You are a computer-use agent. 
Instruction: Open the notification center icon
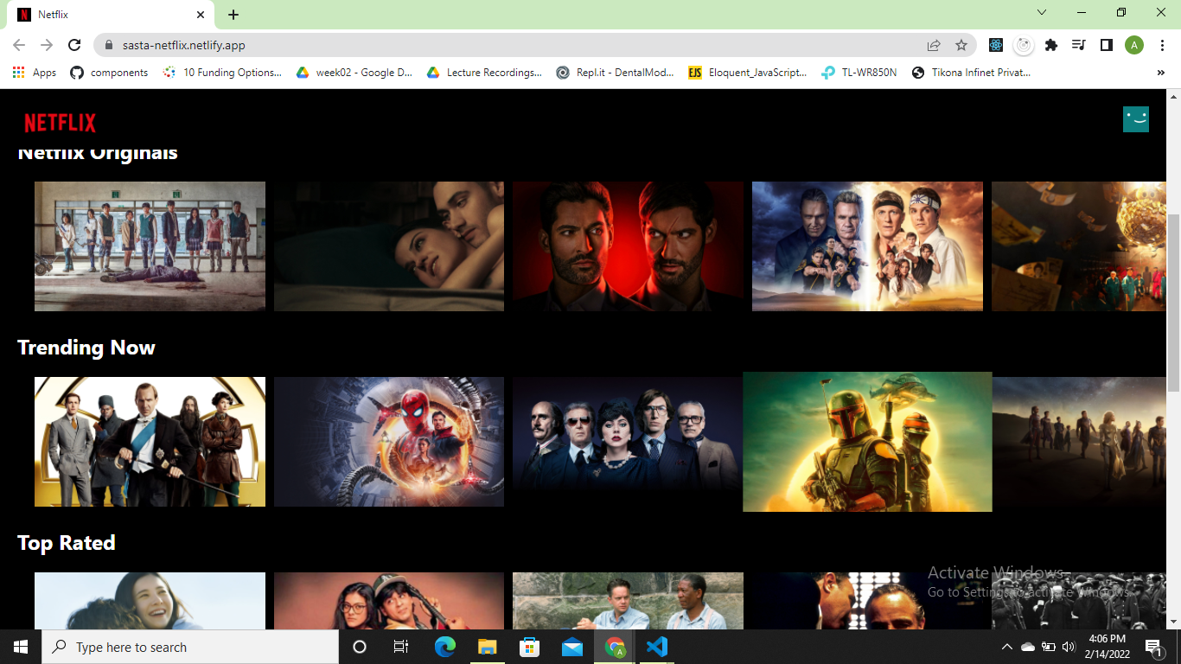click(1153, 647)
